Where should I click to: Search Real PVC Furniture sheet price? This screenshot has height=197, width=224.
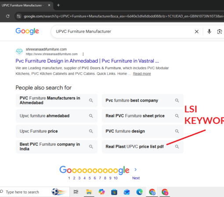click(142, 116)
